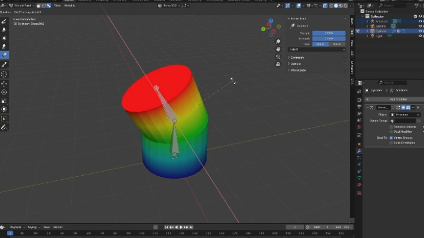This screenshot has height=238, width=424.
Task: Open the Weight Paint mode dropdown
Action: (22, 6)
